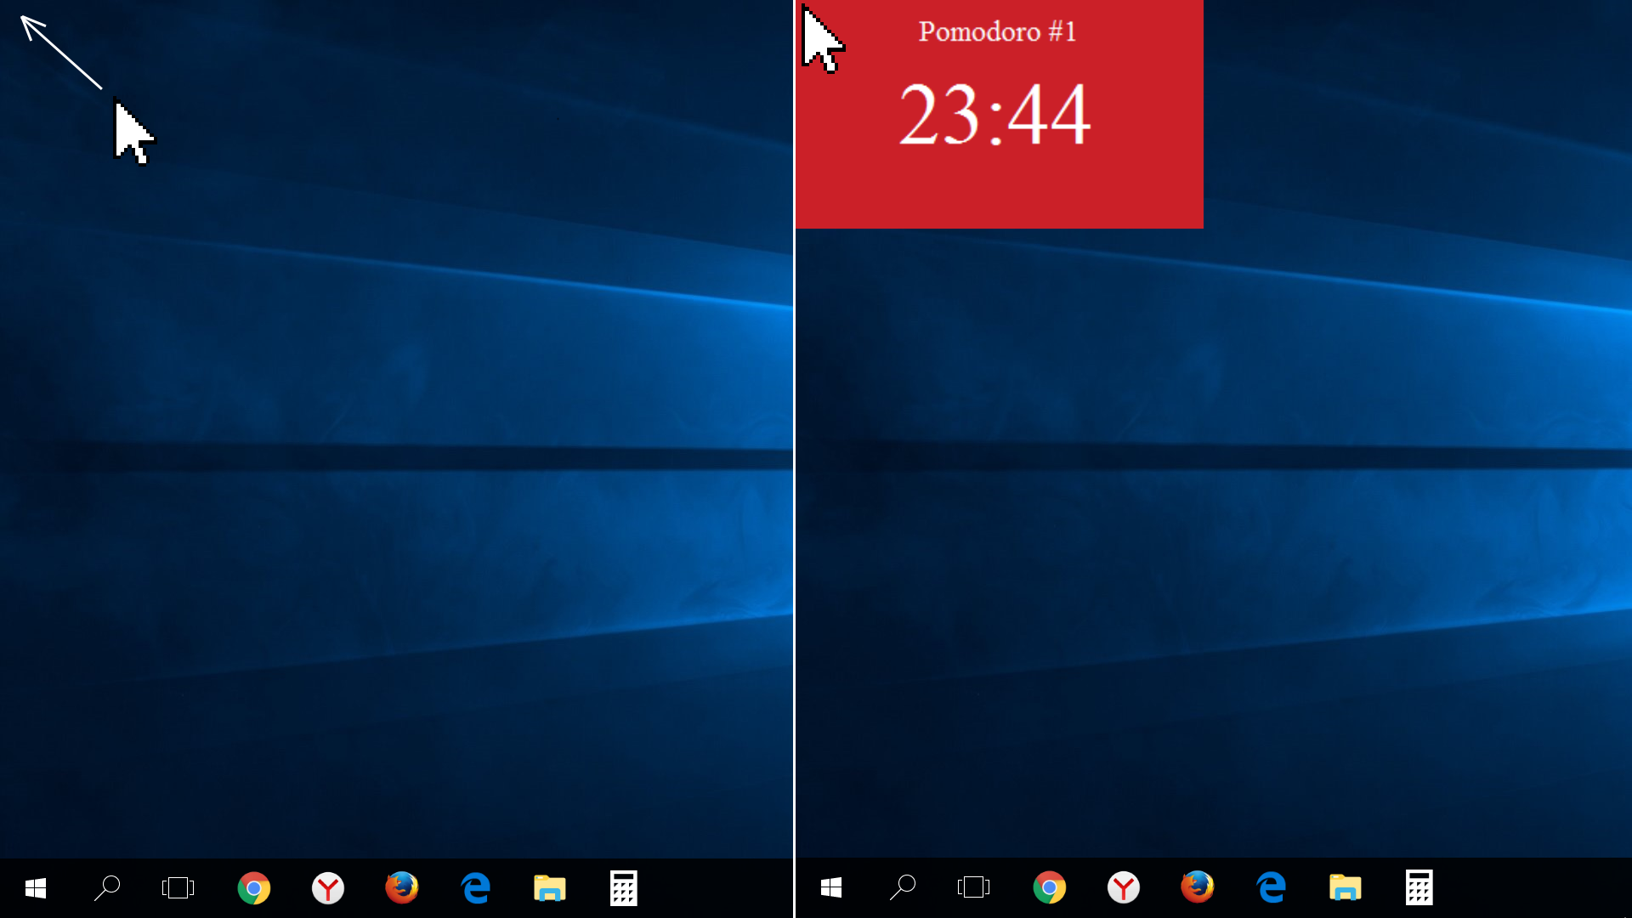Click the search icon on right taskbar
The height and width of the screenshot is (918, 1632).
[x=903, y=887]
